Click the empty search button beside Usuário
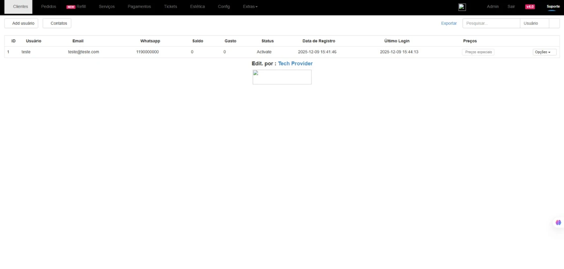Screen dimensions: 564x269 pos(554,23)
